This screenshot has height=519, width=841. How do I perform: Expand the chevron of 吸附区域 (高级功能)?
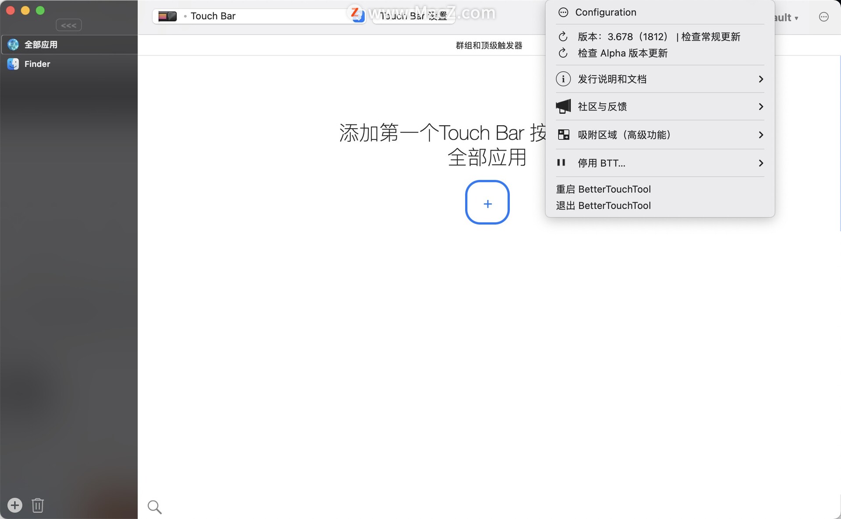click(x=761, y=135)
